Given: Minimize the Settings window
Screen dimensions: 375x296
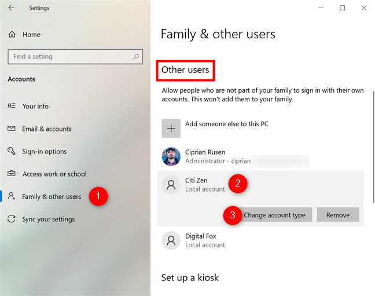Looking at the screenshot, I should [x=321, y=8].
